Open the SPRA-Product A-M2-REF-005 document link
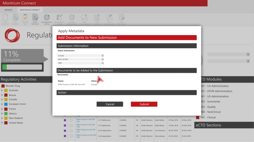The width and height of the screenshot is (254, 142). 86,120
